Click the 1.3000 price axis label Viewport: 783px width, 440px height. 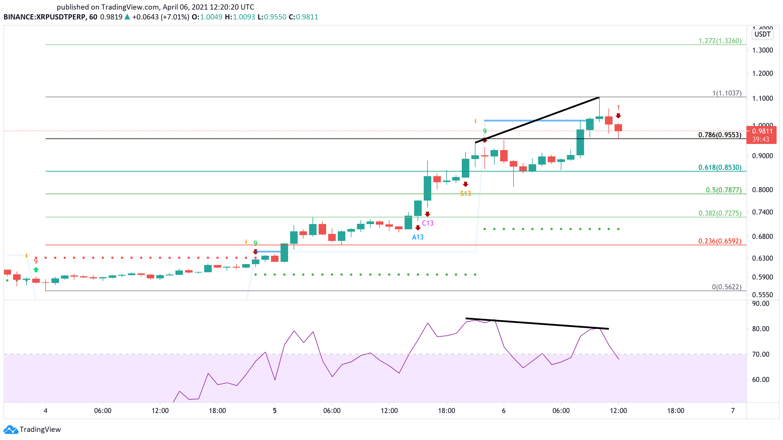pyautogui.click(x=762, y=50)
